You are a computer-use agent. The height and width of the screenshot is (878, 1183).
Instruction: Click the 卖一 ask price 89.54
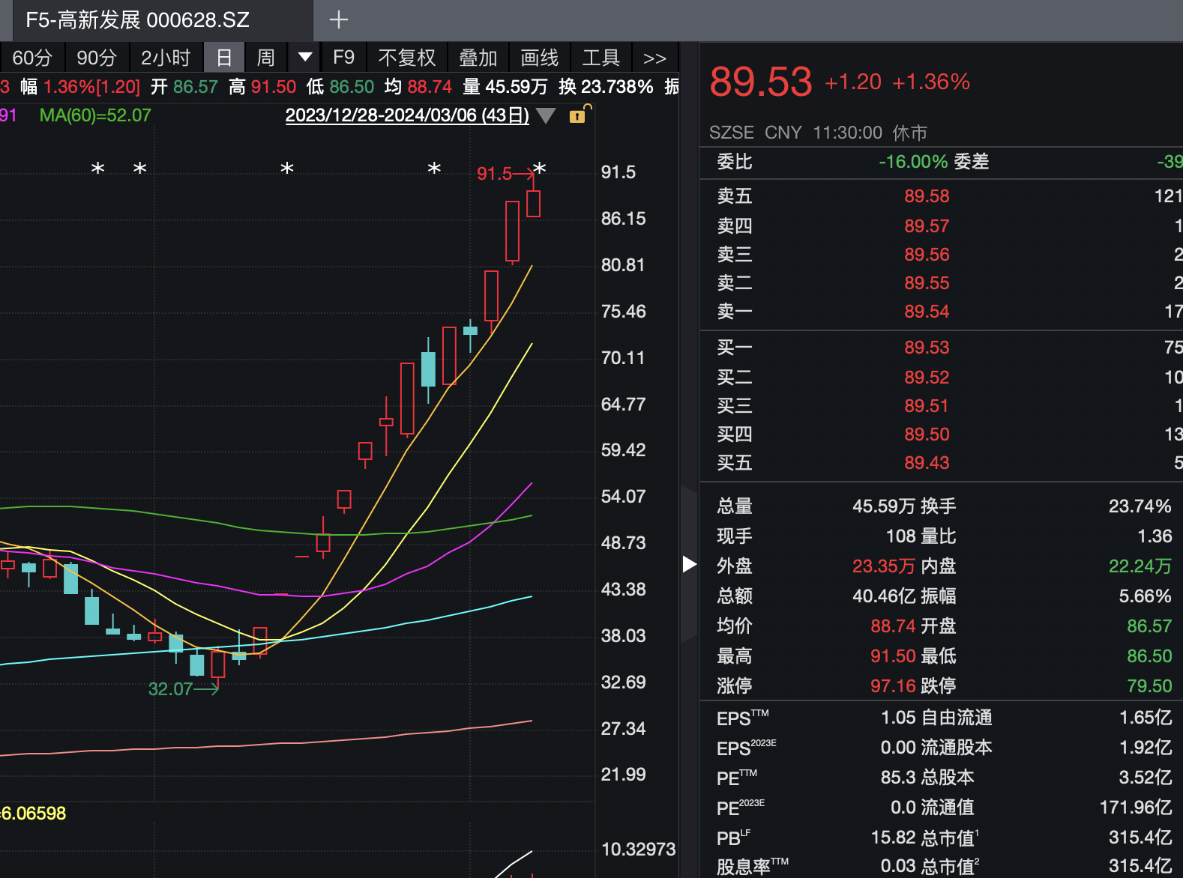coord(927,312)
